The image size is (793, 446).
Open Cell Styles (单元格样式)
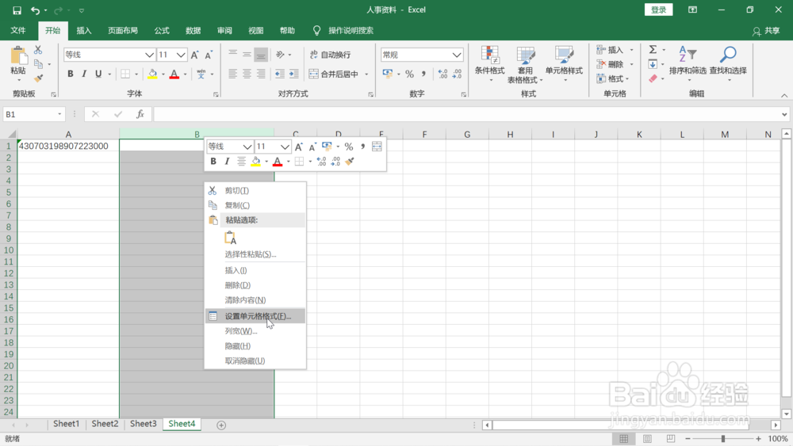564,65
